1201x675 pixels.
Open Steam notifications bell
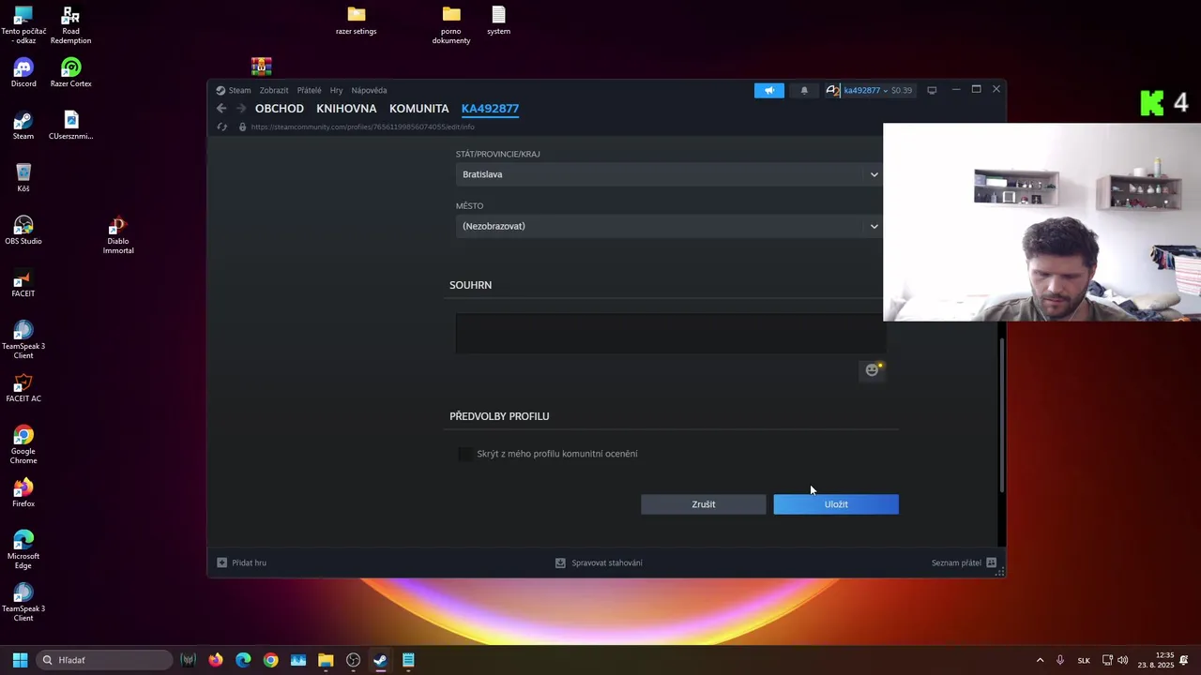click(x=804, y=90)
